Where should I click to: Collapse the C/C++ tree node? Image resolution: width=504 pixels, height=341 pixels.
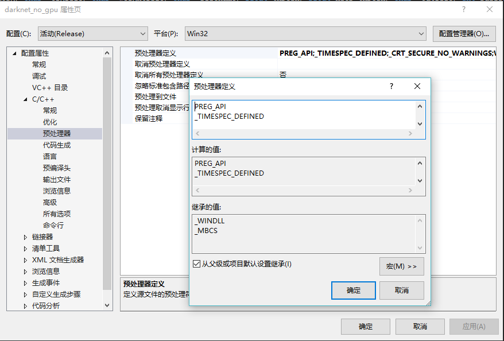(x=25, y=99)
